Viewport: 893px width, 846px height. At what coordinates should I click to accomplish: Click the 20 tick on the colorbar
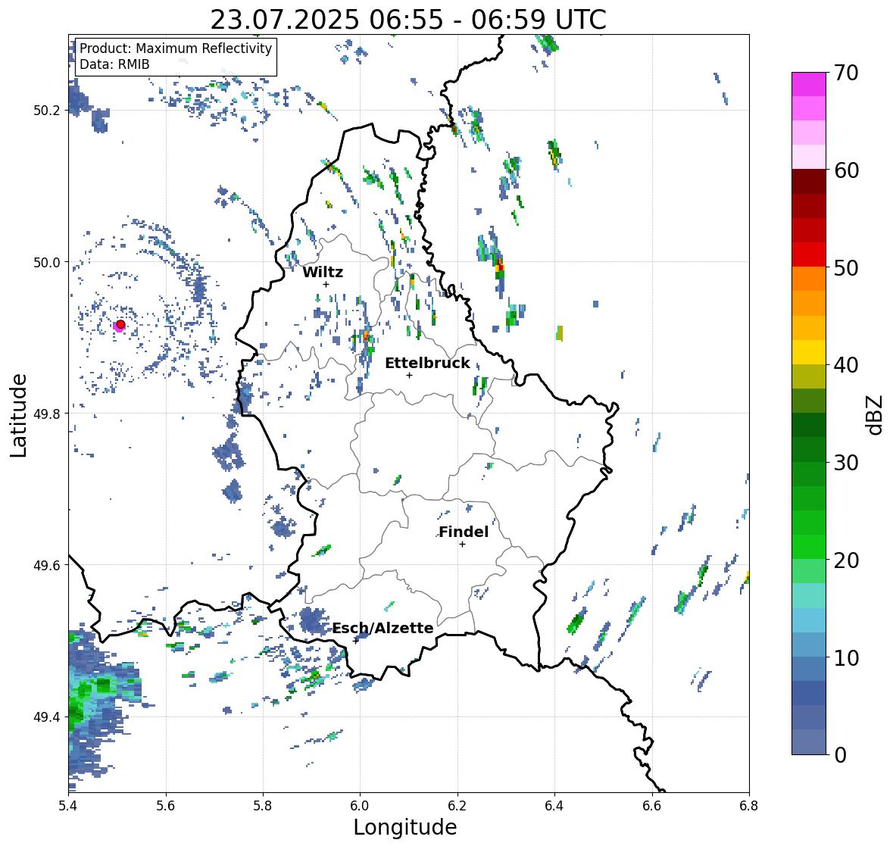[846, 560]
